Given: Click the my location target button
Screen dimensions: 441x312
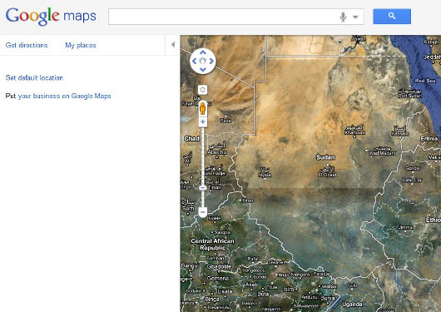Looking at the screenshot, I should point(202,90).
